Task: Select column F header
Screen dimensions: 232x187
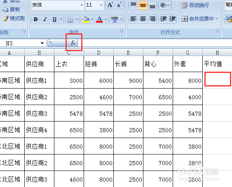Action: [158, 53]
